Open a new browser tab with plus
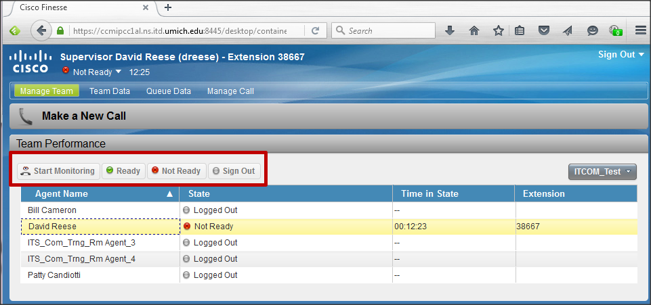 (x=168, y=7)
